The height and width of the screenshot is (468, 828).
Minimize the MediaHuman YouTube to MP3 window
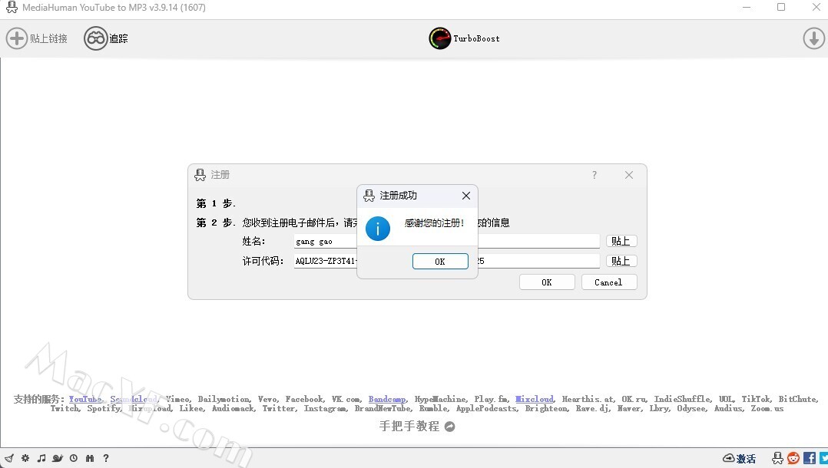747,8
